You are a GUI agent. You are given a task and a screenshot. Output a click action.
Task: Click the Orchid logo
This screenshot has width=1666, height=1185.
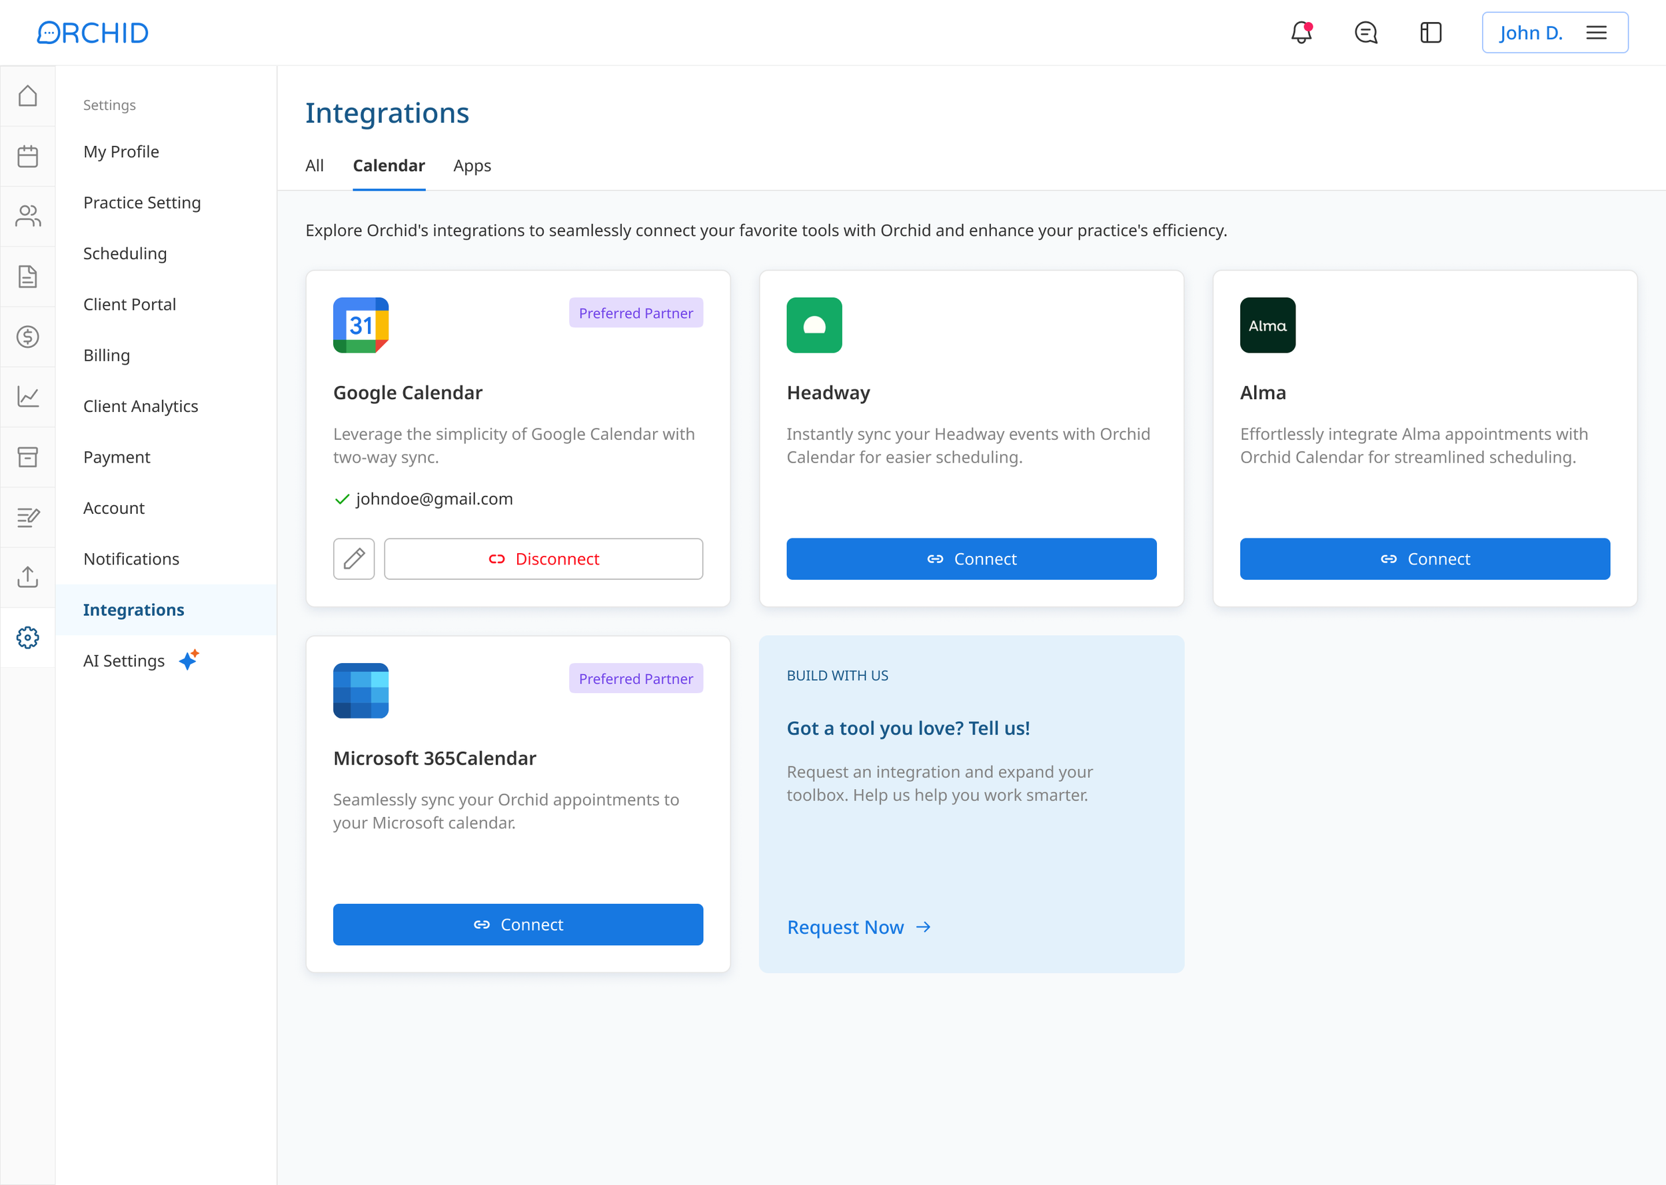point(93,33)
